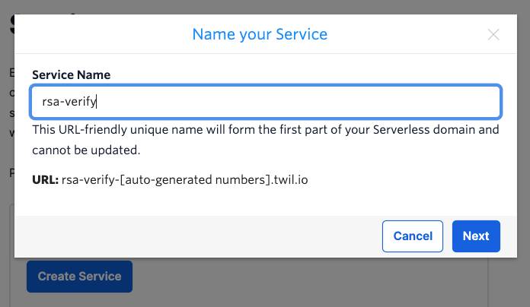
Task: Click the cannot be updated text line
Action: [x=86, y=150]
